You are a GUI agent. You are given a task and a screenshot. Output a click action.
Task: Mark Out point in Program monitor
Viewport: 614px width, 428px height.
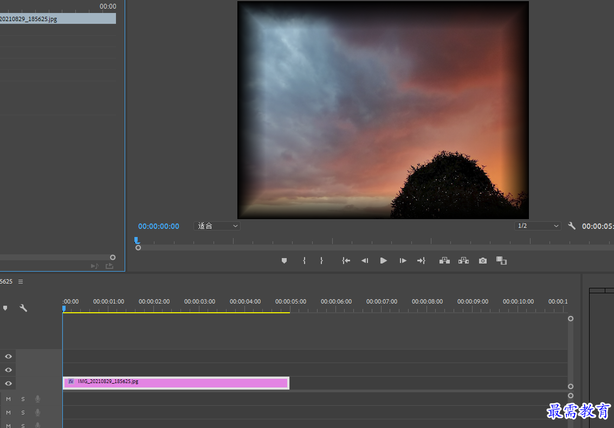[x=321, y=261]
